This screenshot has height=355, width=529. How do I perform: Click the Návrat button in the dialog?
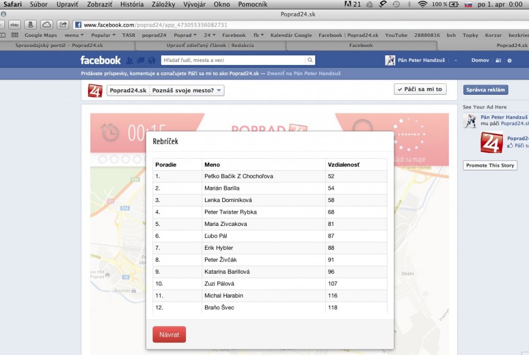coord(169,334)
